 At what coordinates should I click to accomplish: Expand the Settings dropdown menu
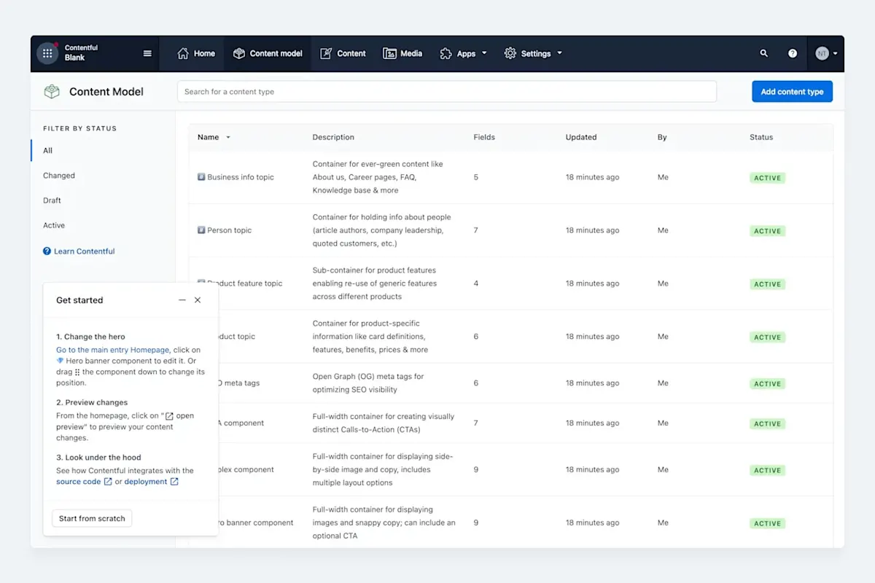[533, 53]
